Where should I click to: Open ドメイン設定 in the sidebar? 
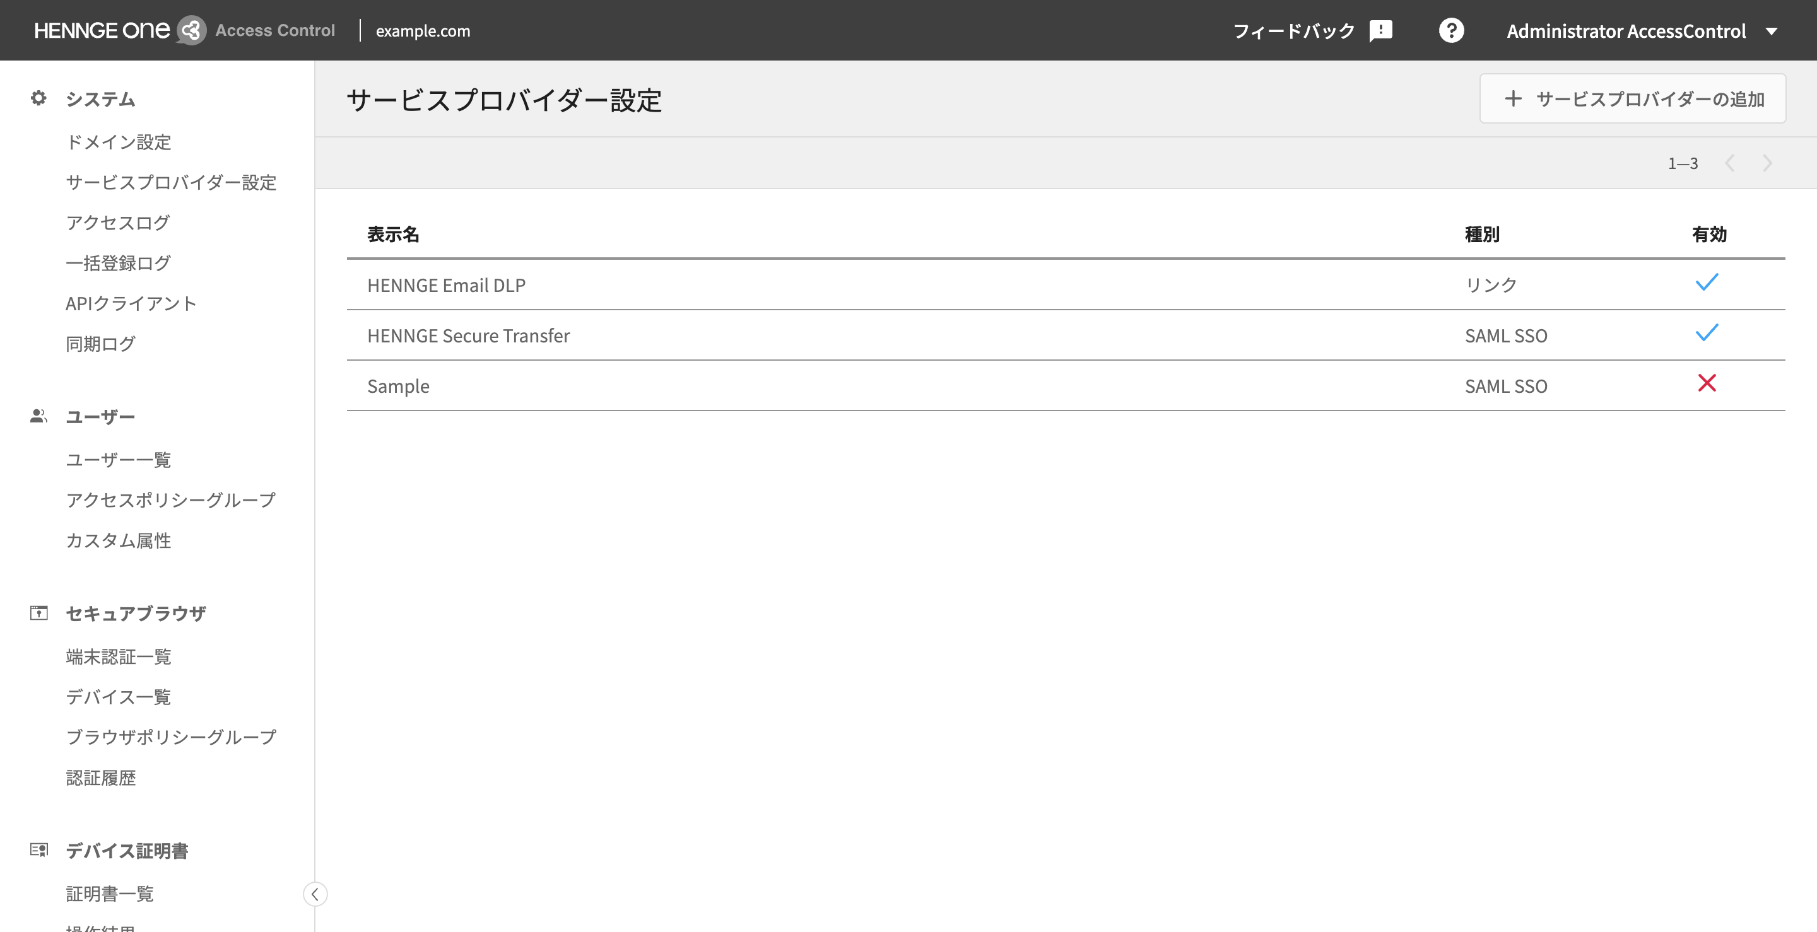click(119, 142)
